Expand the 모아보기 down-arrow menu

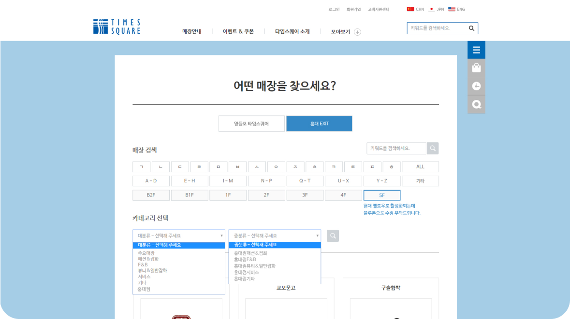pyautogui.click(x=357, y=32)
